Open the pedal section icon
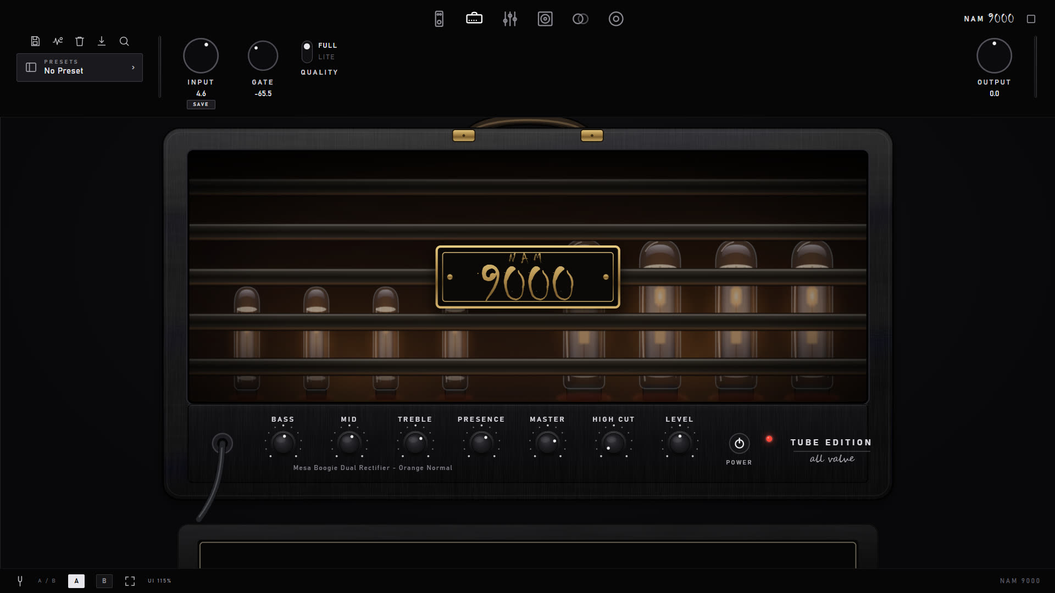Image resolution: width=1055 pixels, height=593 pixels. coord(439,19)
